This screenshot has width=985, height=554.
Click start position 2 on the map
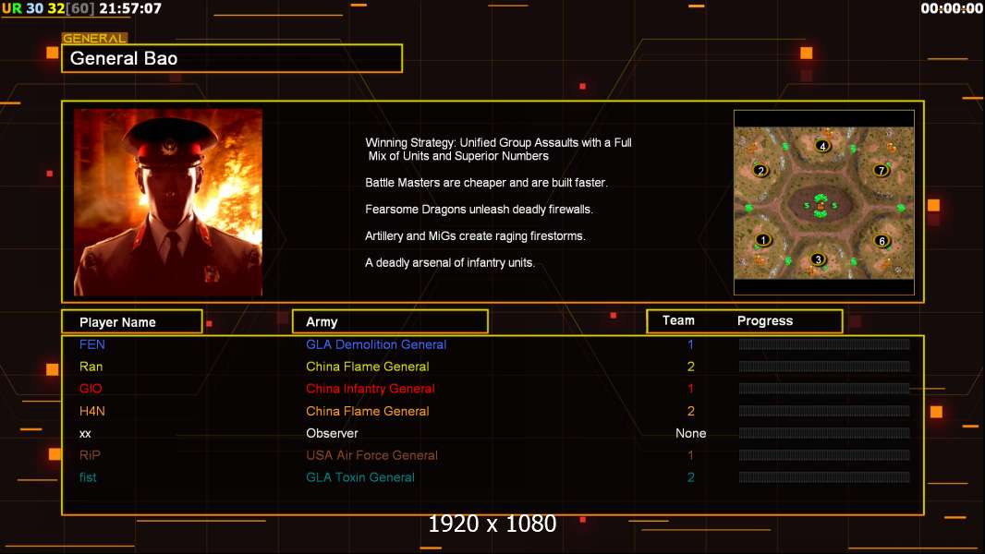click(x=760, y=171)
